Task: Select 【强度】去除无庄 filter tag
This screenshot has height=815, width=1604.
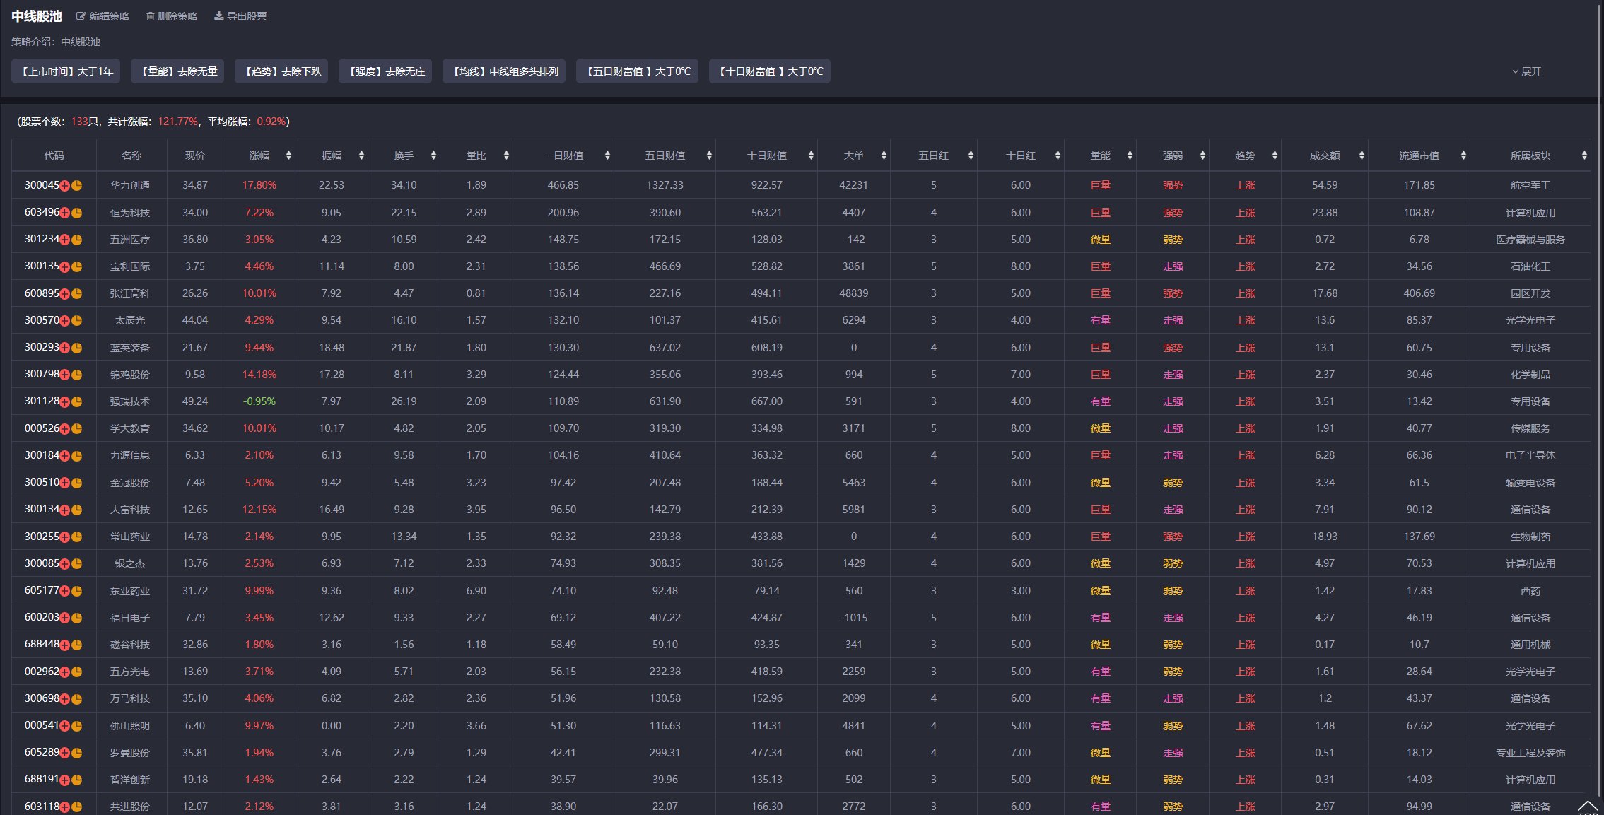Action: pos(385,71)
